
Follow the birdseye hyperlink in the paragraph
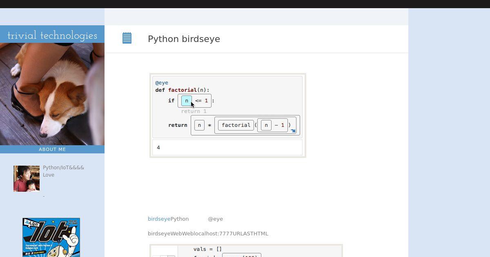click(x=159, y=219)
